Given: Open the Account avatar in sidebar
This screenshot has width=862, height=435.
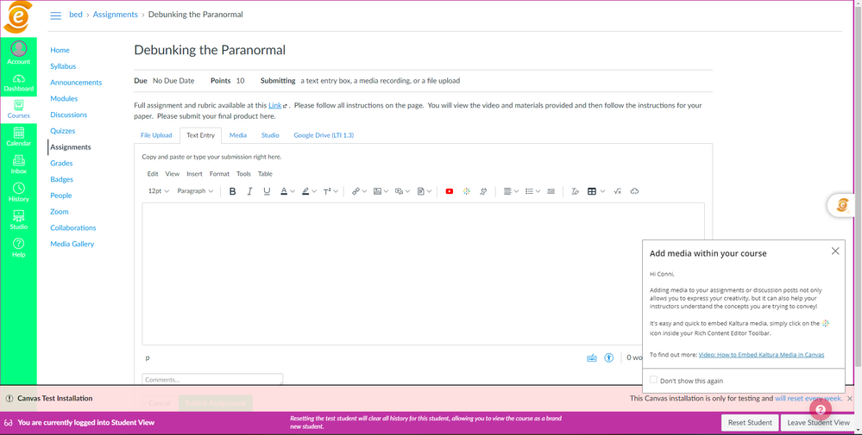Looking at the screenshot, I should coord(19,48).
